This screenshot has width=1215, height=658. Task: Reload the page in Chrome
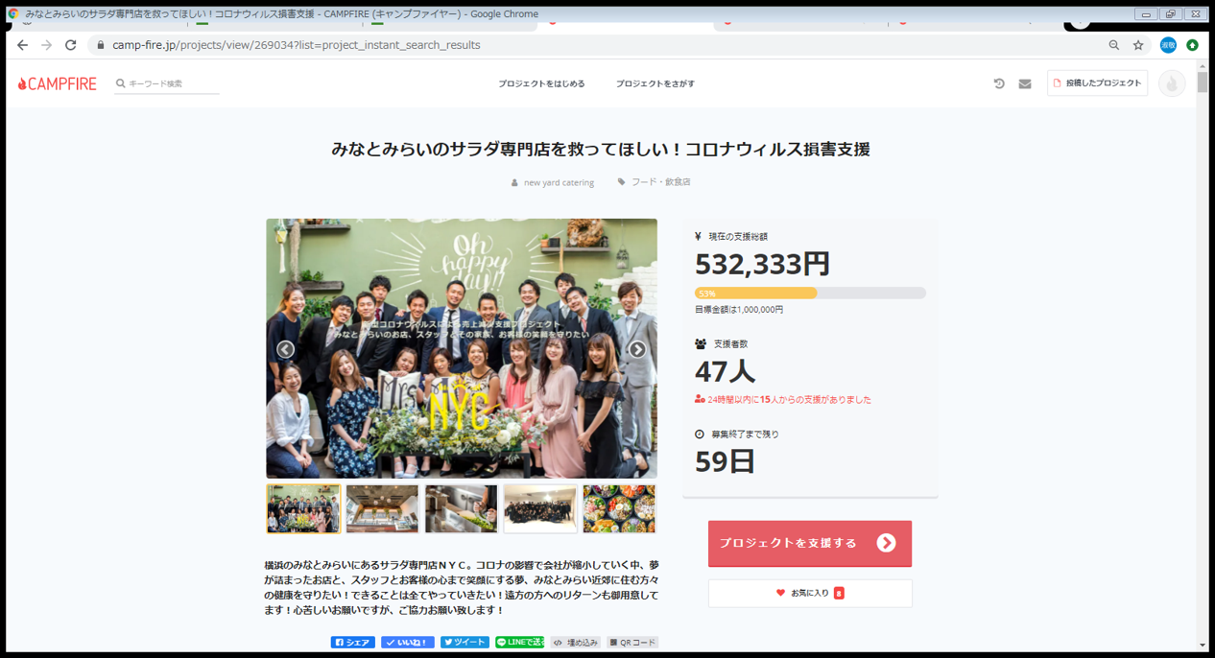click(x=70, y=45)
